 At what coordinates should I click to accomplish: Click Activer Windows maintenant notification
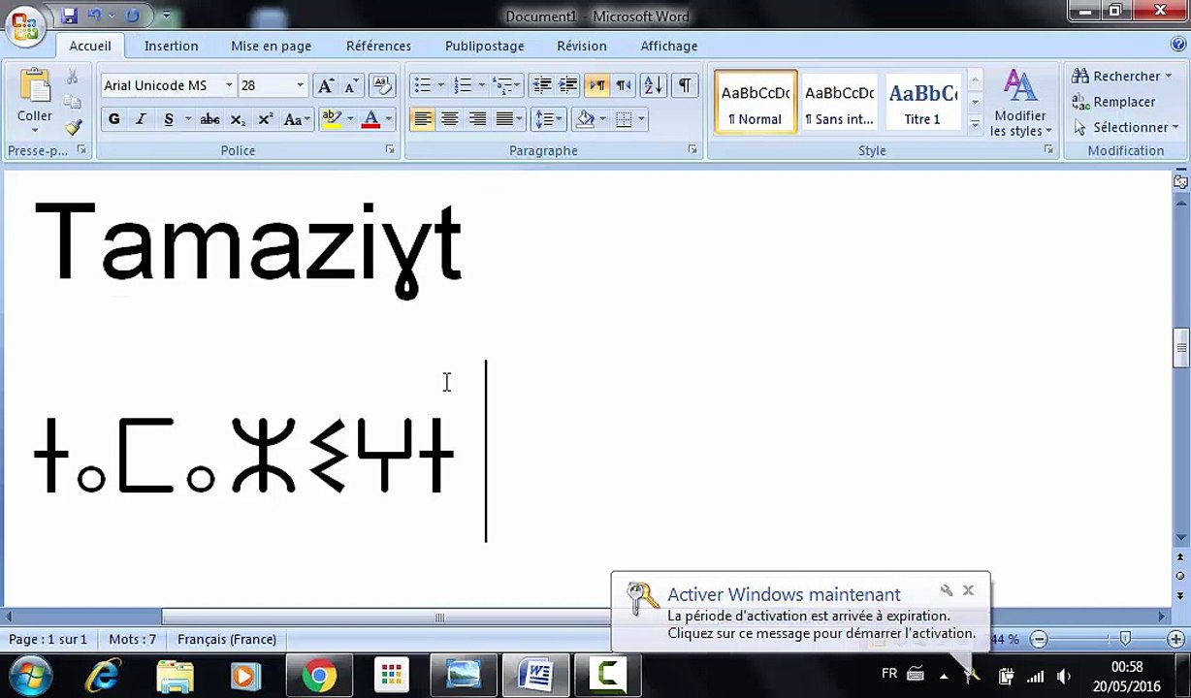pos(784,594)
